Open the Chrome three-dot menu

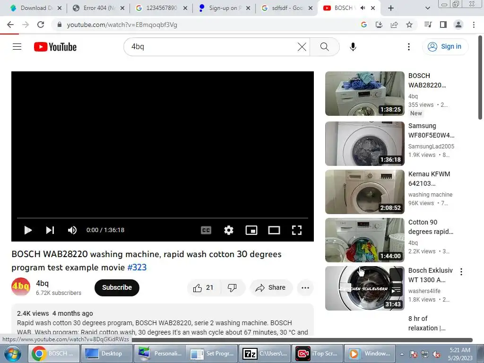(474, 25)
